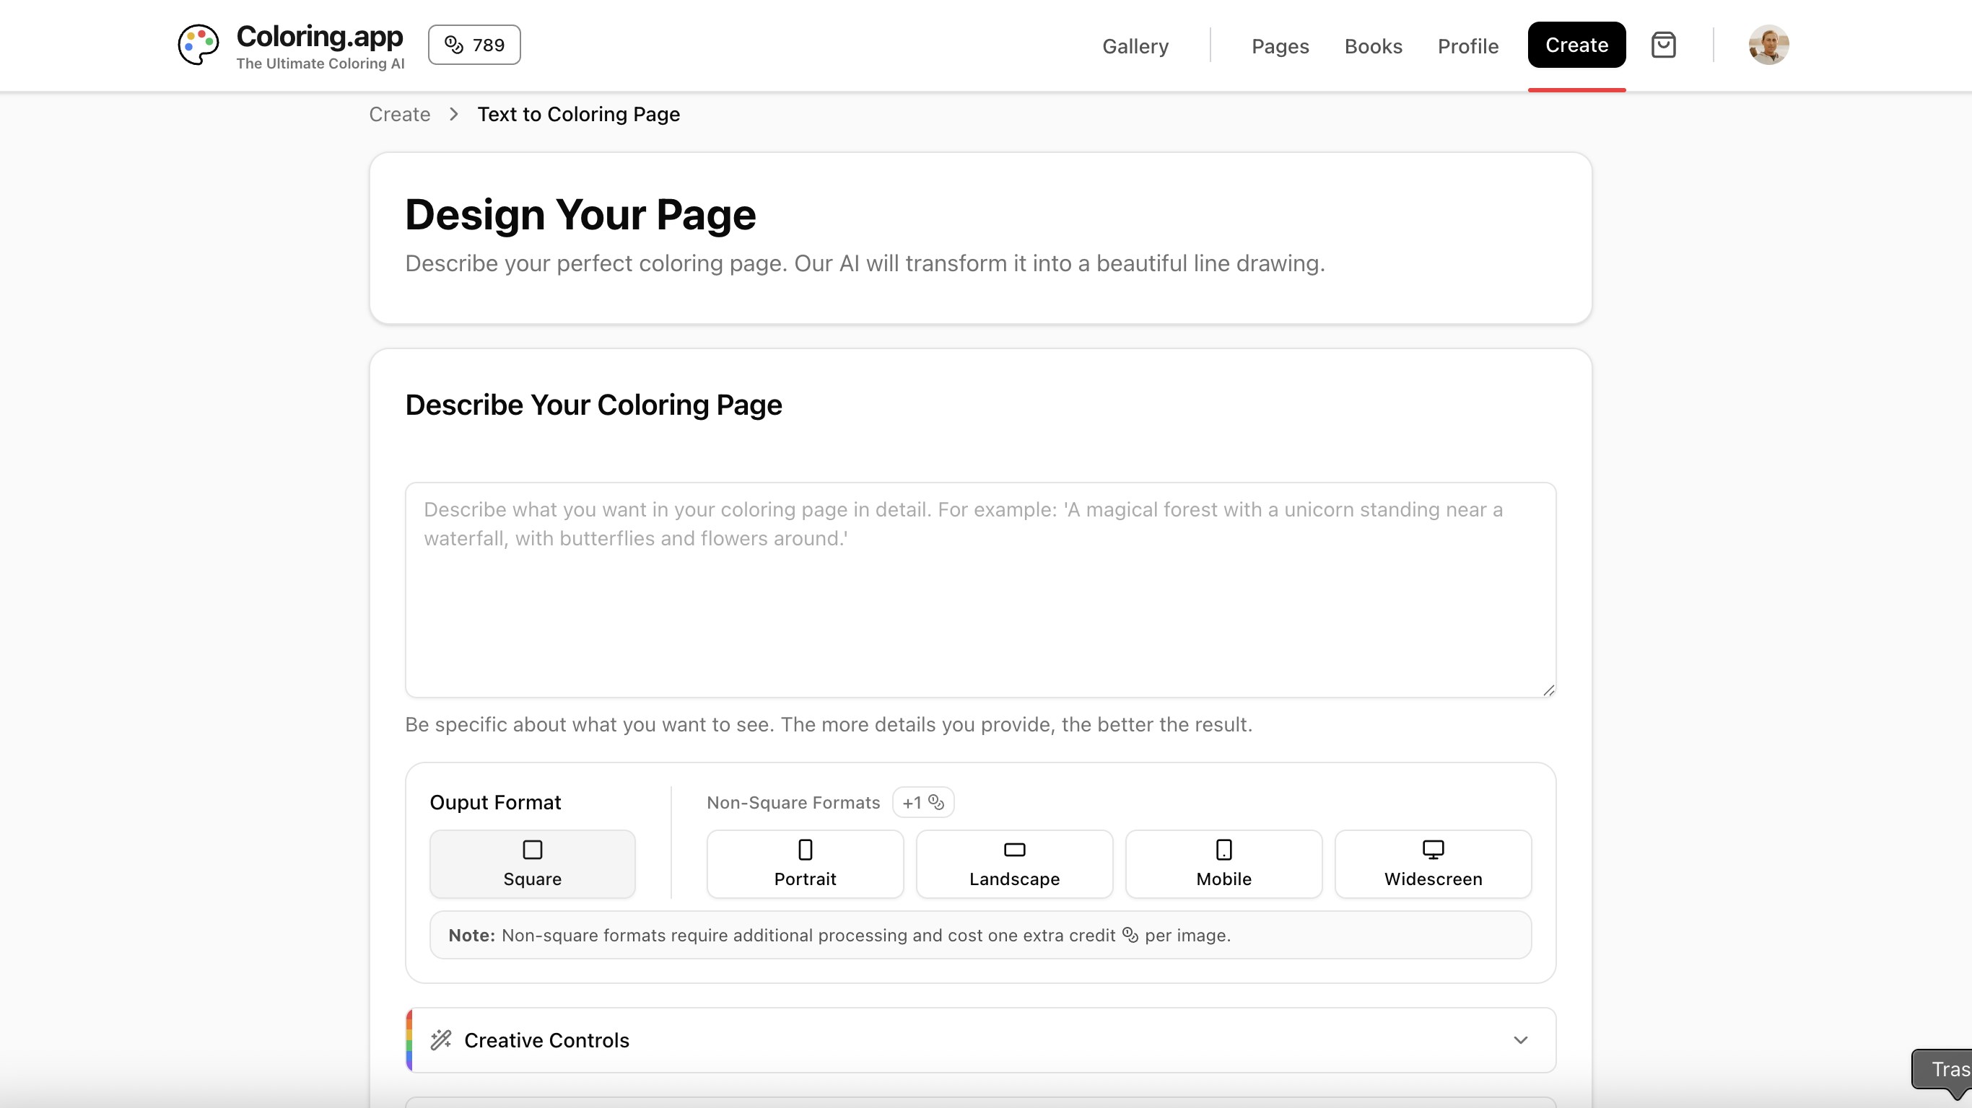This screenshot has height=1108, width=1972.
Task: Click the user profile avatar photo
Action: tap(1768, 45)
